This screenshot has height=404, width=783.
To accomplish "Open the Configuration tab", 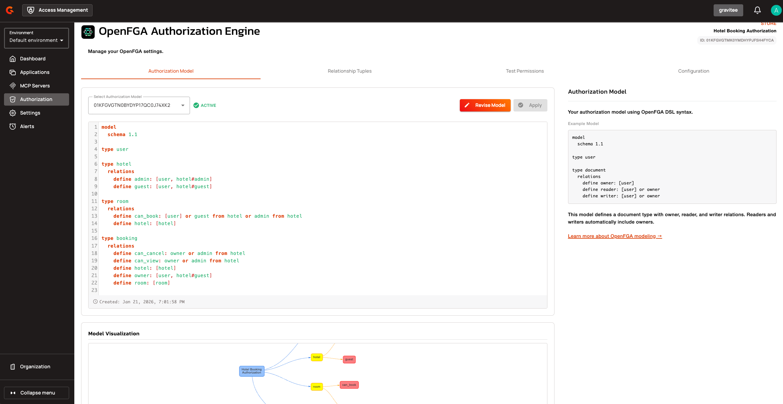I will coord(693,71).
